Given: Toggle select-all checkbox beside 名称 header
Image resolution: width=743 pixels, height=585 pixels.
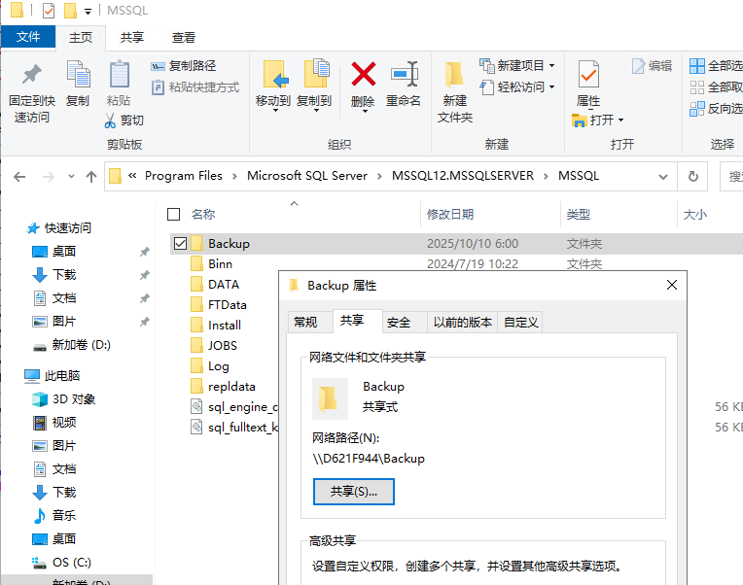Looking at the screenshot, I should pyautogui.click(x=173, y=215).
